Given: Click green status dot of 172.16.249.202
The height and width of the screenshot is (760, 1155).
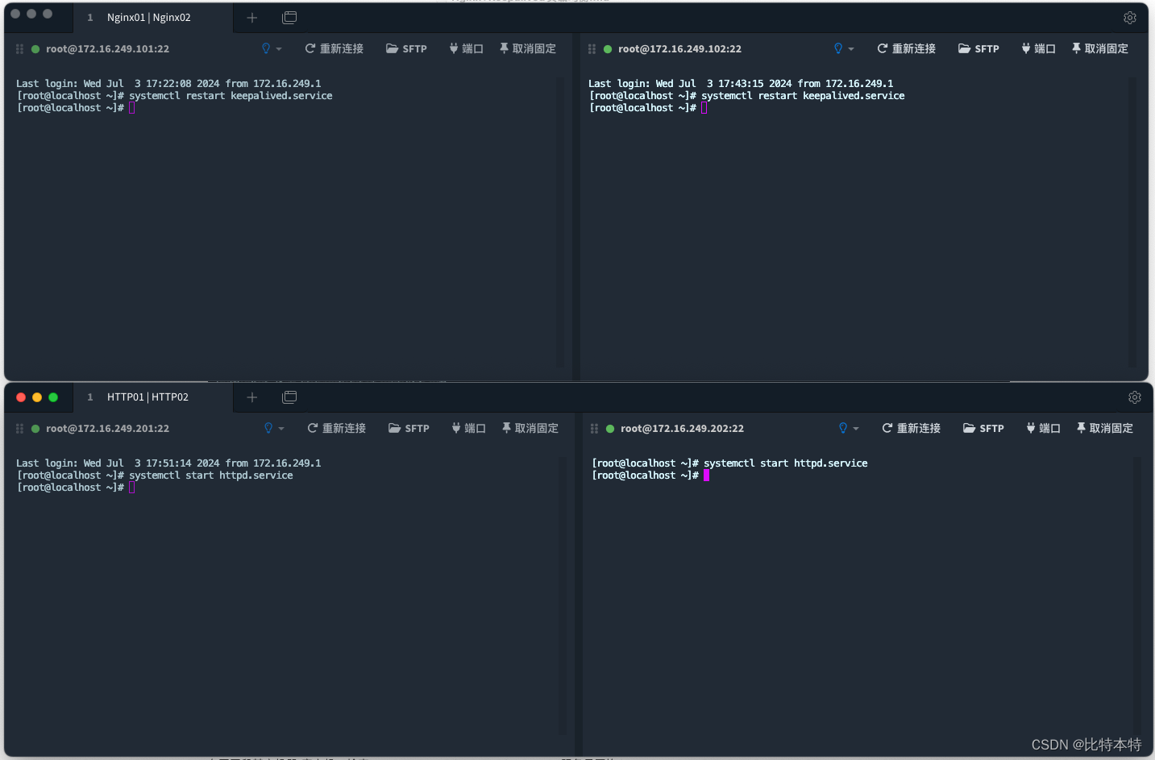Looking at the screenshot, I should click(610, 429).
